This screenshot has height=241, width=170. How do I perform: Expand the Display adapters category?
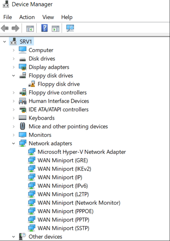coord(14,67)
